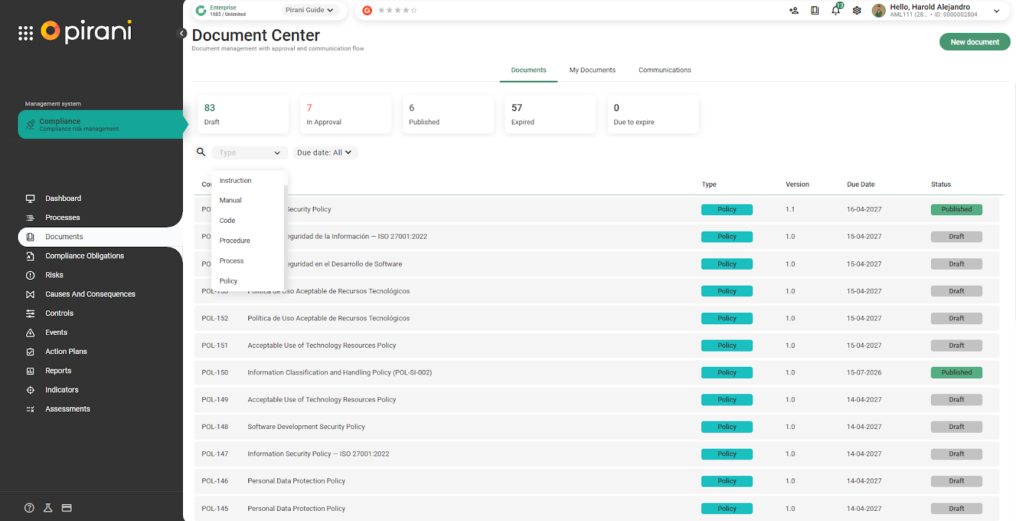Click the lab flask icon at bottom
Screen dimensions: 1016x521
pyautogui.click(x=48, y=508)
